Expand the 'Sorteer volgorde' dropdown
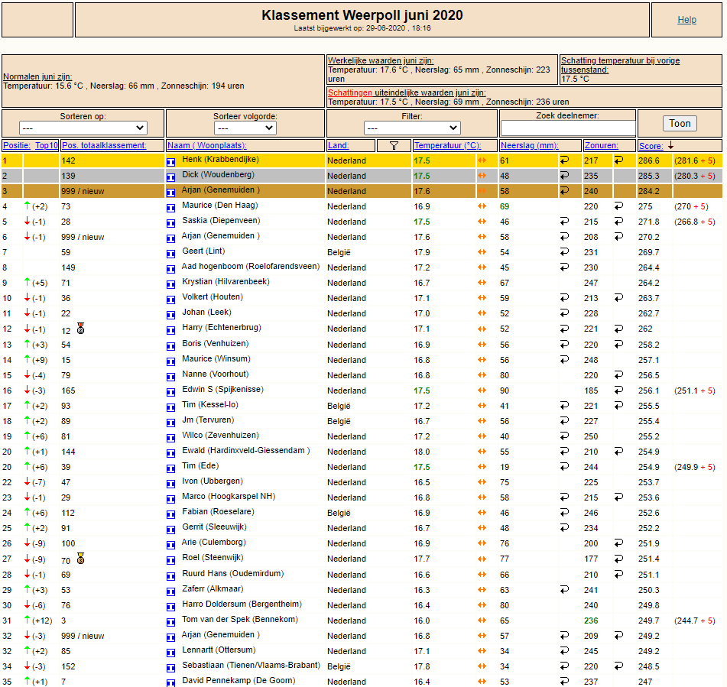This screenshot has width=727, height=687. pyautogui.click(x=245, y=128)
